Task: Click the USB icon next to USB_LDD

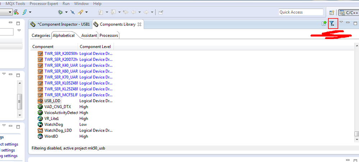Action: (x=40, y=101)
